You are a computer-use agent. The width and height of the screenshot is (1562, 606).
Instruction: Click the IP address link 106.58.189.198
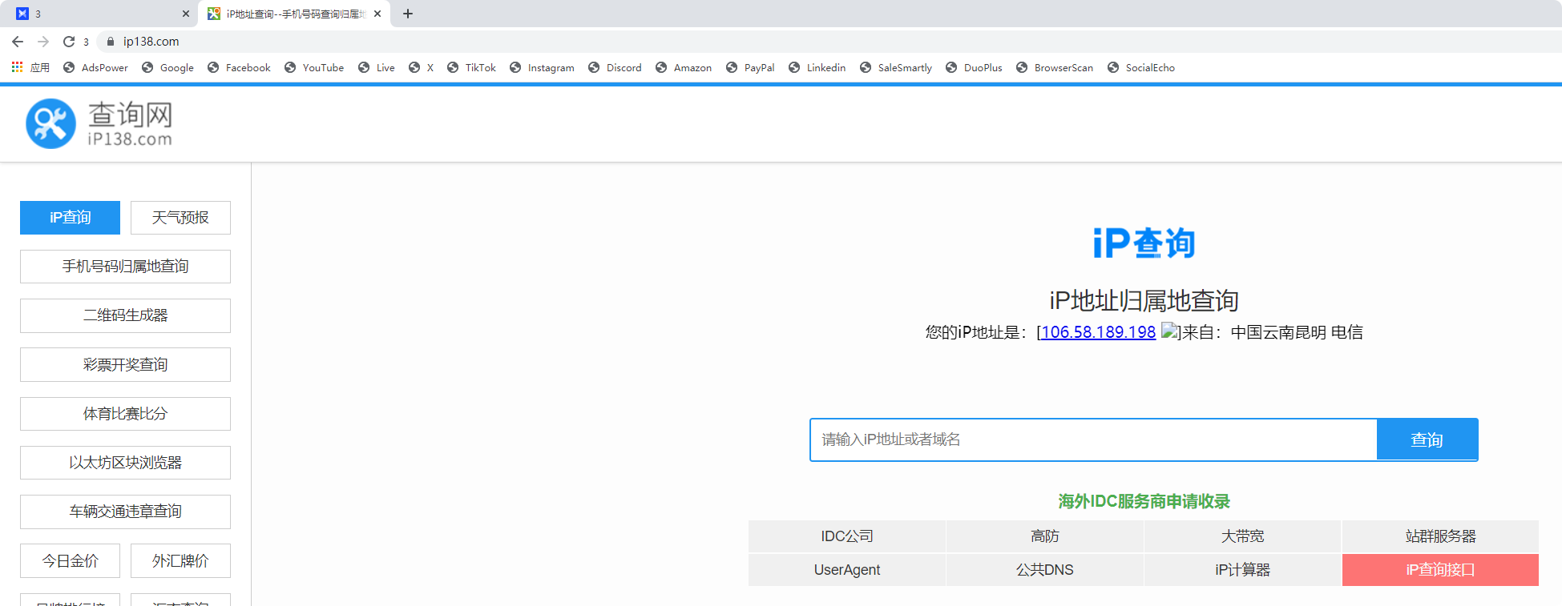pyautogui.click(x=1098, y=332)
